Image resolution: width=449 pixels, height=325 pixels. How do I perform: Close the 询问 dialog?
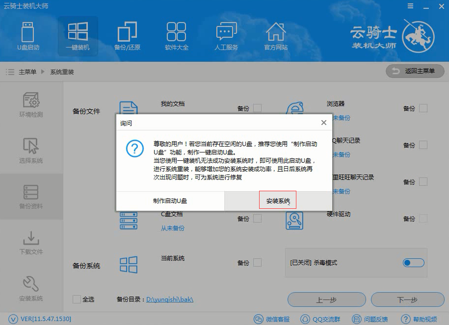click(x=323, y=123)
